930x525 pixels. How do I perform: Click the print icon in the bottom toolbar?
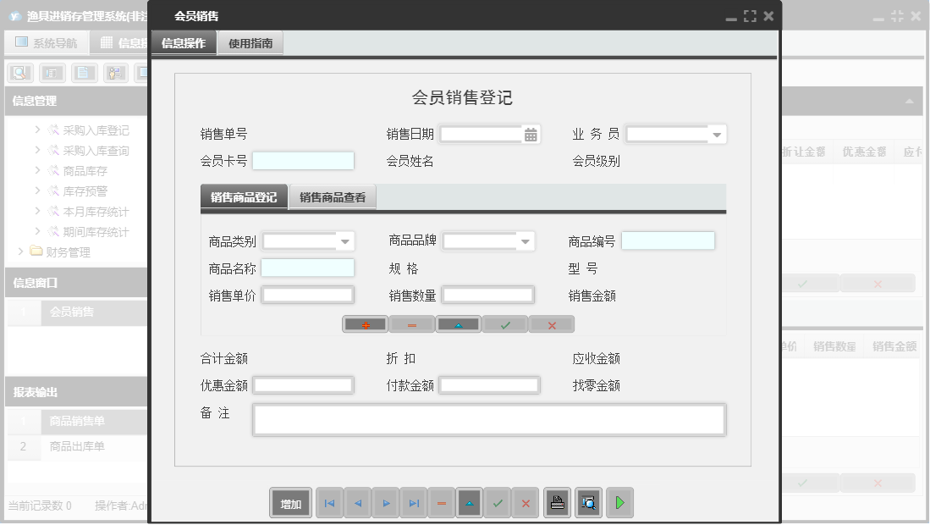click(557, 502)
